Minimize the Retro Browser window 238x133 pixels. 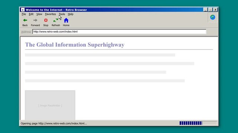coord(205,10)
